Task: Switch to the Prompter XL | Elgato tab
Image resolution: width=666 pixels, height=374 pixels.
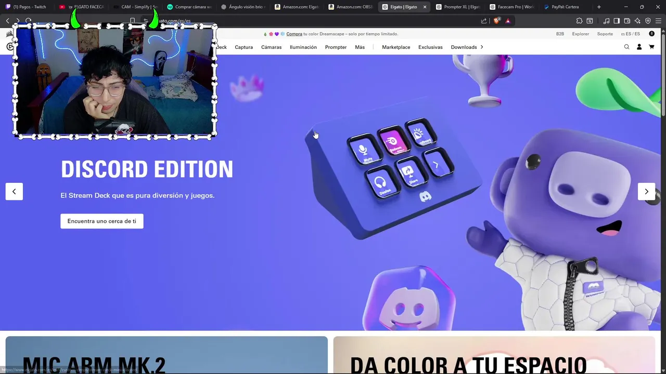Action: (458, 7)
